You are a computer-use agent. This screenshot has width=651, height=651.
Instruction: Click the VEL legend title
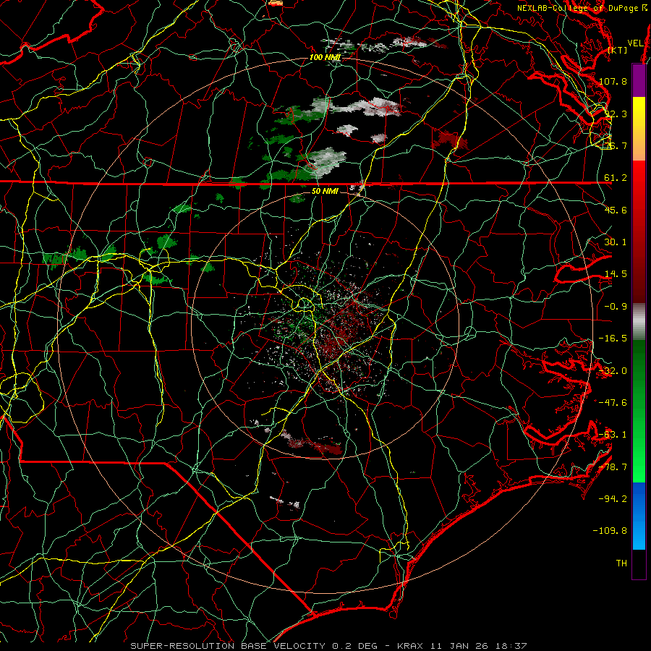click(x=635, y=43)
